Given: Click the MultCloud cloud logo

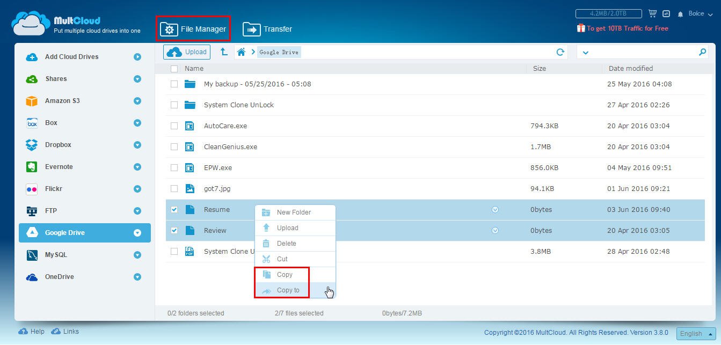Looking at the screenshot, I should pyautogui.click(x=31, y=24).
